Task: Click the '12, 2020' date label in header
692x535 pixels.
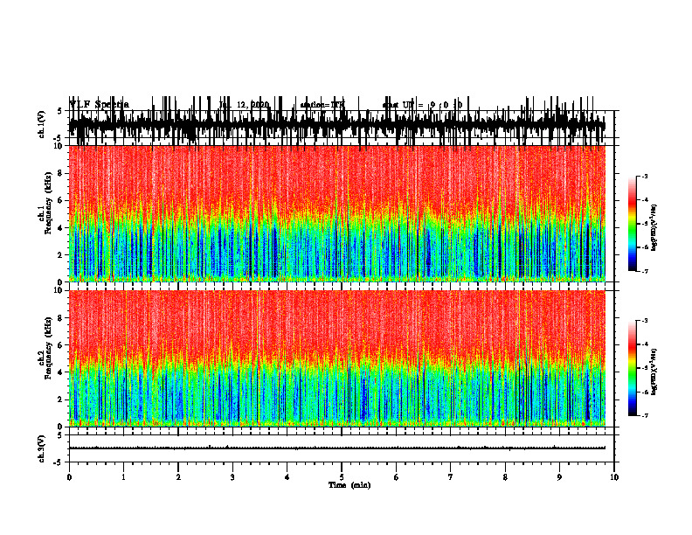Action: (251, 105)
